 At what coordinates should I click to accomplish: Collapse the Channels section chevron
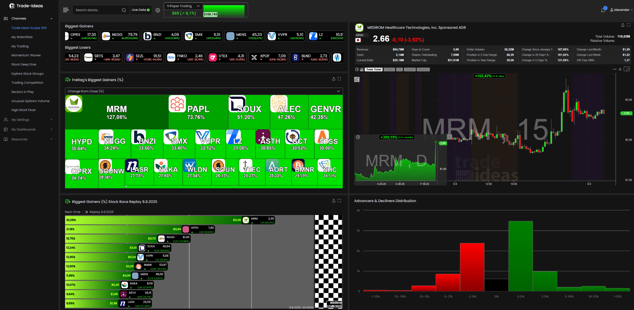tap(52, 18)
